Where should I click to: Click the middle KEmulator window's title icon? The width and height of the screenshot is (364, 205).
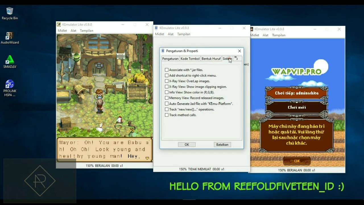[157, 28]
